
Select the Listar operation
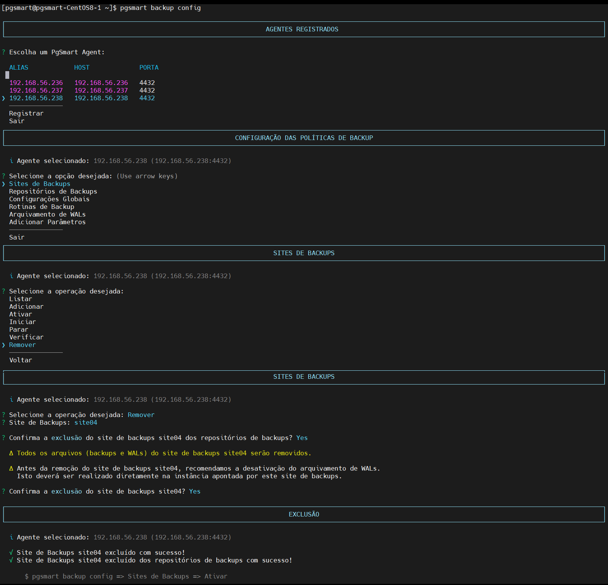(21, 299)
